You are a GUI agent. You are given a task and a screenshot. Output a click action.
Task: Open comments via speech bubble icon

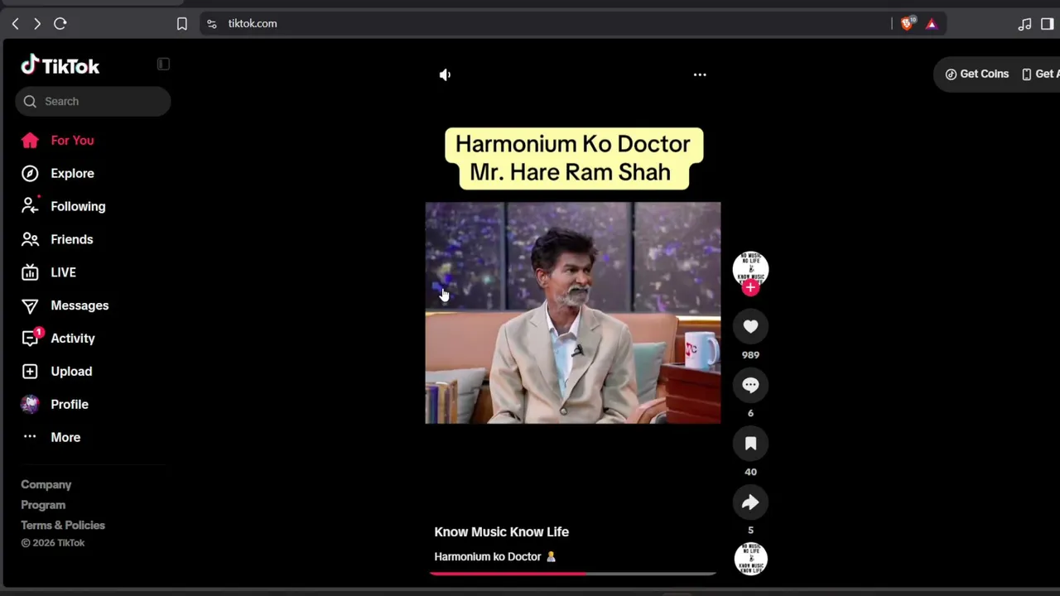750,385
